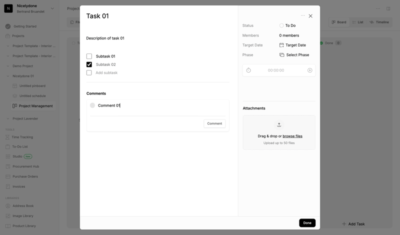
Task: Toggle the side panel icon at top right
Action: (388, 8)
